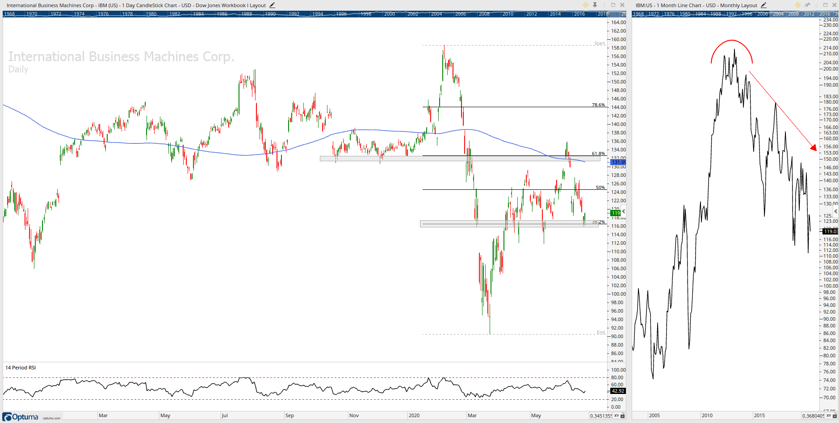Click 2004 on the daily overview timeline

[436, 14]
